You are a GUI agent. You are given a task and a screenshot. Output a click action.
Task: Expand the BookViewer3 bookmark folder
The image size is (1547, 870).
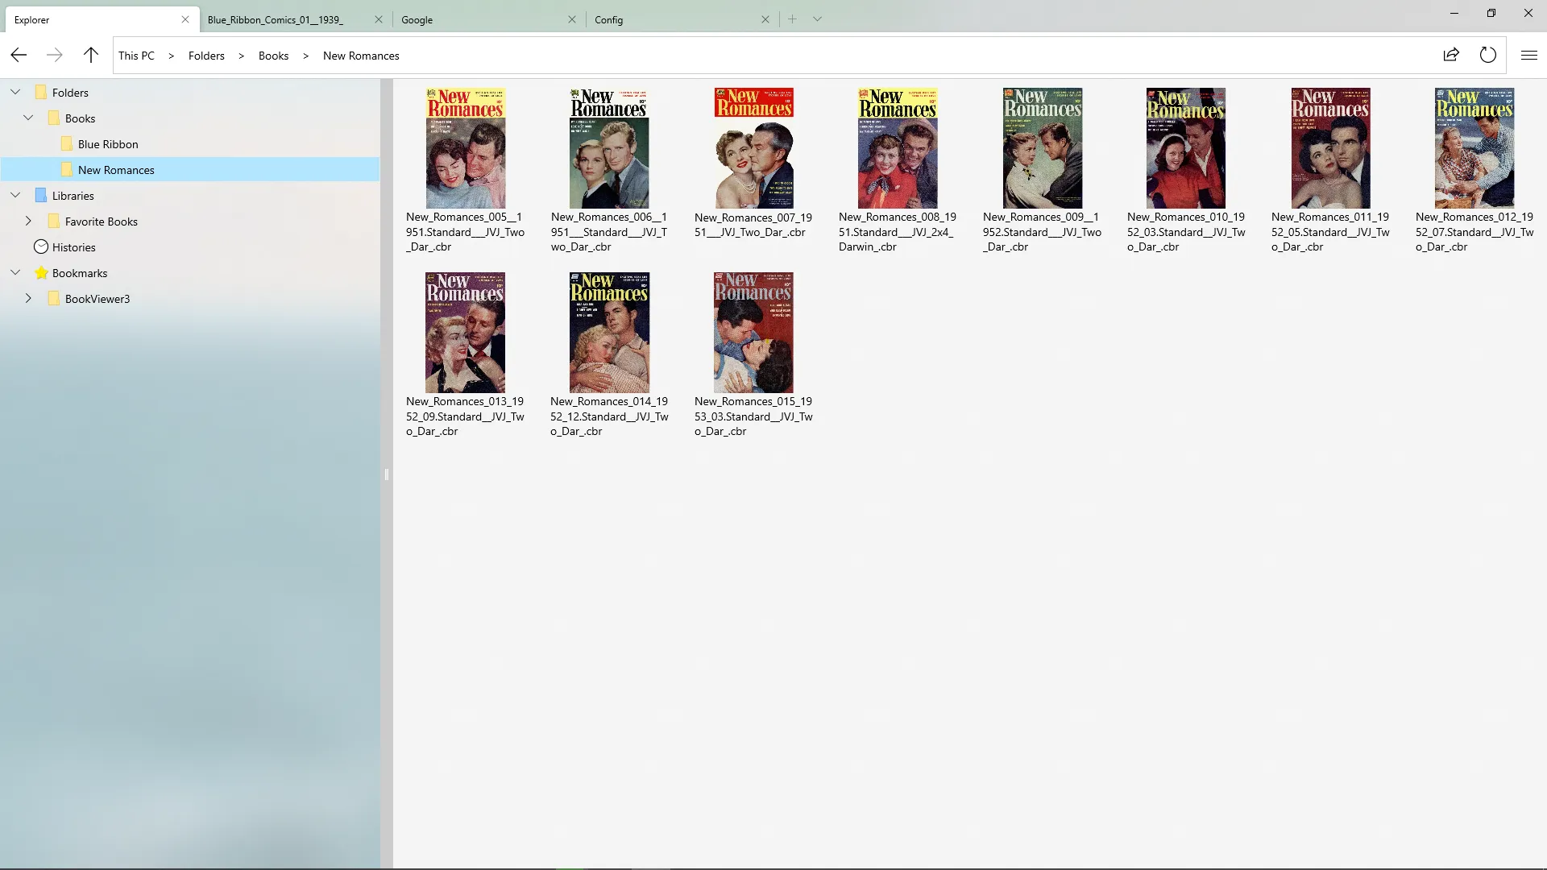tap(29, 298)
